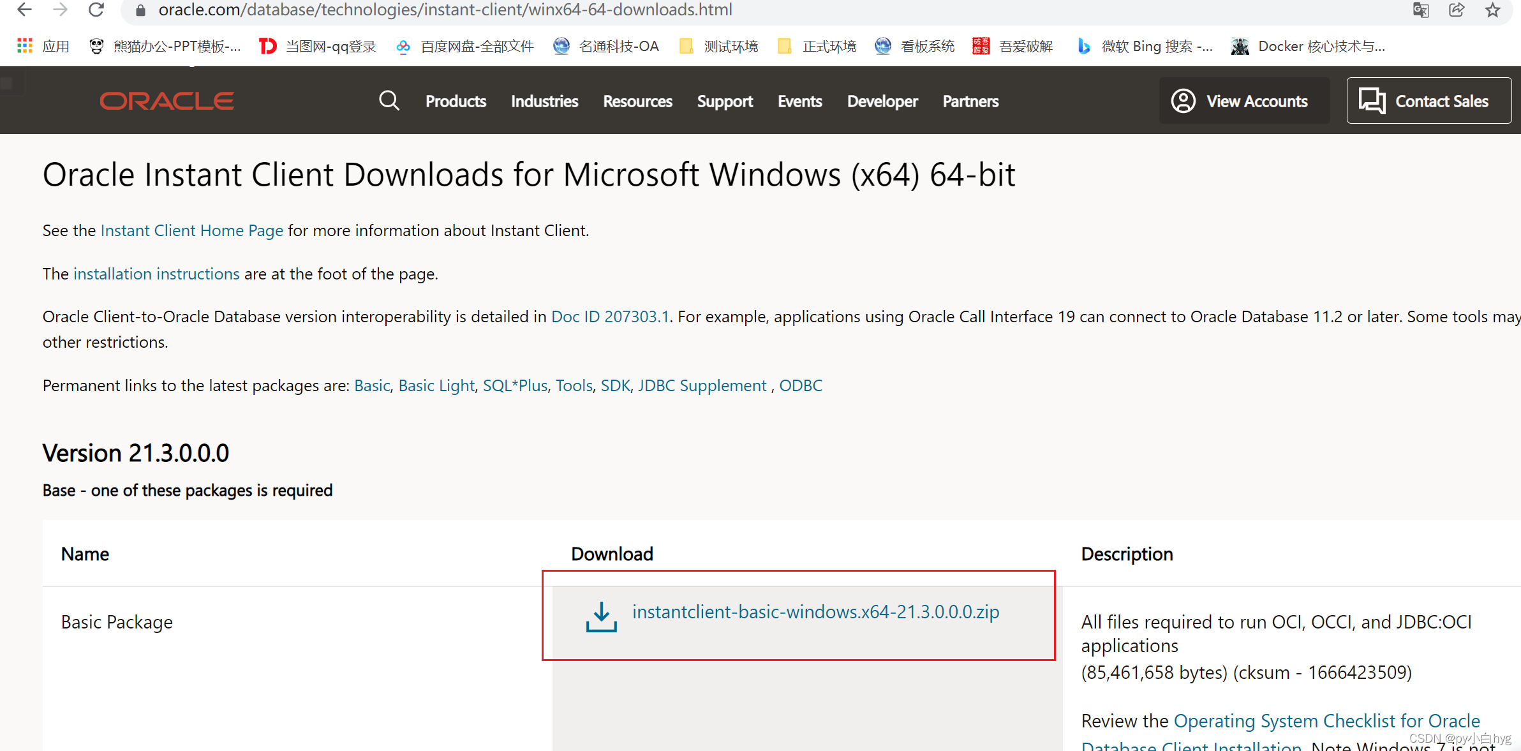The height and width of the screenshot is (751, 1521).
Task: Go back to the previous page
Action: pyautogui.click(x=24, y=10)
